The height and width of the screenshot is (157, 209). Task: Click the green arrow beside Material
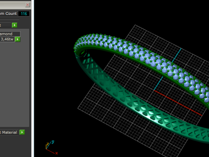pyautogui.click(x=22, y=132)
